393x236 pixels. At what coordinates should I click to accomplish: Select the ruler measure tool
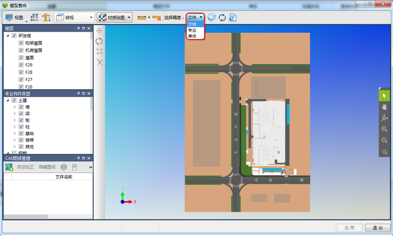tap(142, 17)
